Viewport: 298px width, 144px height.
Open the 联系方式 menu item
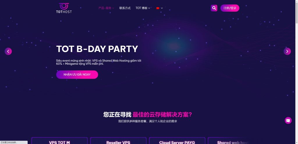(125, 8)
